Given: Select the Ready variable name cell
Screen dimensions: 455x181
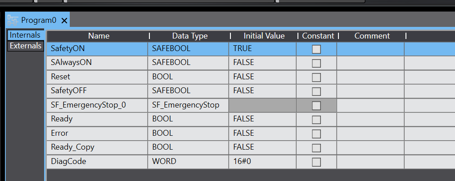Looking at the screenshot, I should (x=97, y=119).
